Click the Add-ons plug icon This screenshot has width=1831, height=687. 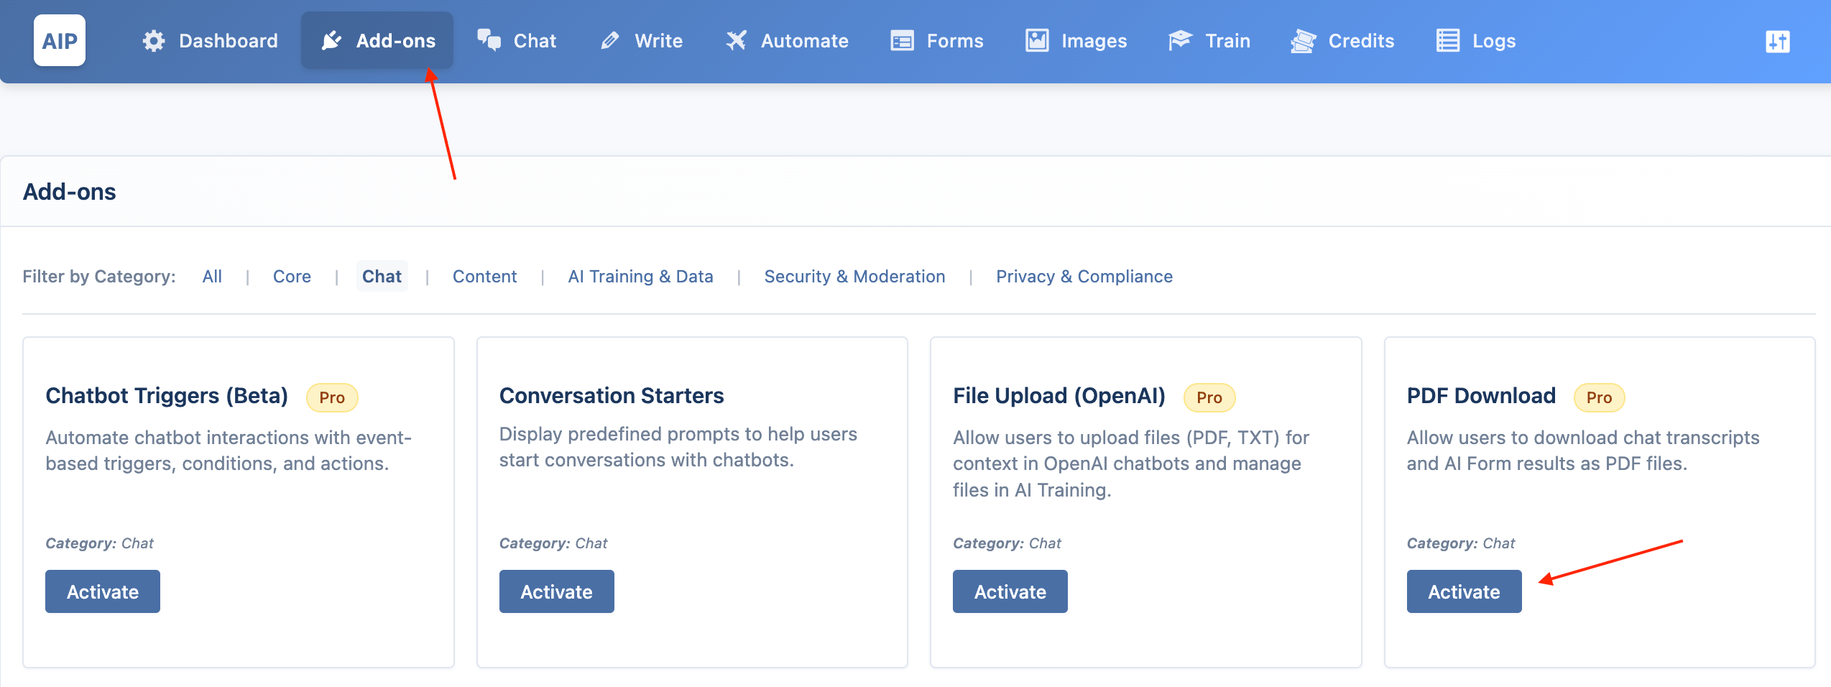coord(331,41)
